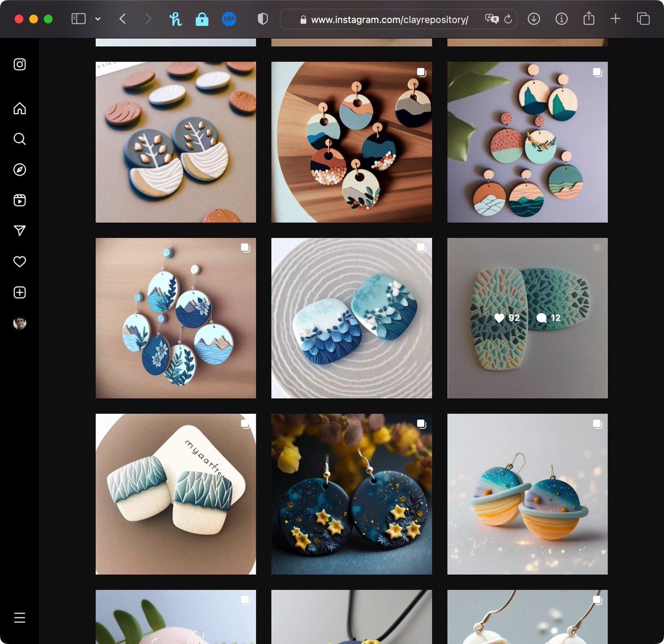The height and width of the screenshot is (644, 664).
Task: Open profile avatar in sidebar
Action: coord(20,323)
